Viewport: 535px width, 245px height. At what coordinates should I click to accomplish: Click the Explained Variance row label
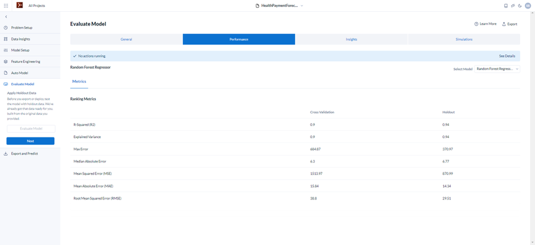click(x=87, y=136)
